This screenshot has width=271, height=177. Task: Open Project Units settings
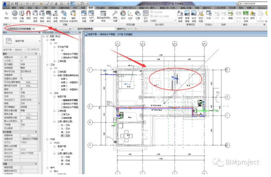point(49,16)
